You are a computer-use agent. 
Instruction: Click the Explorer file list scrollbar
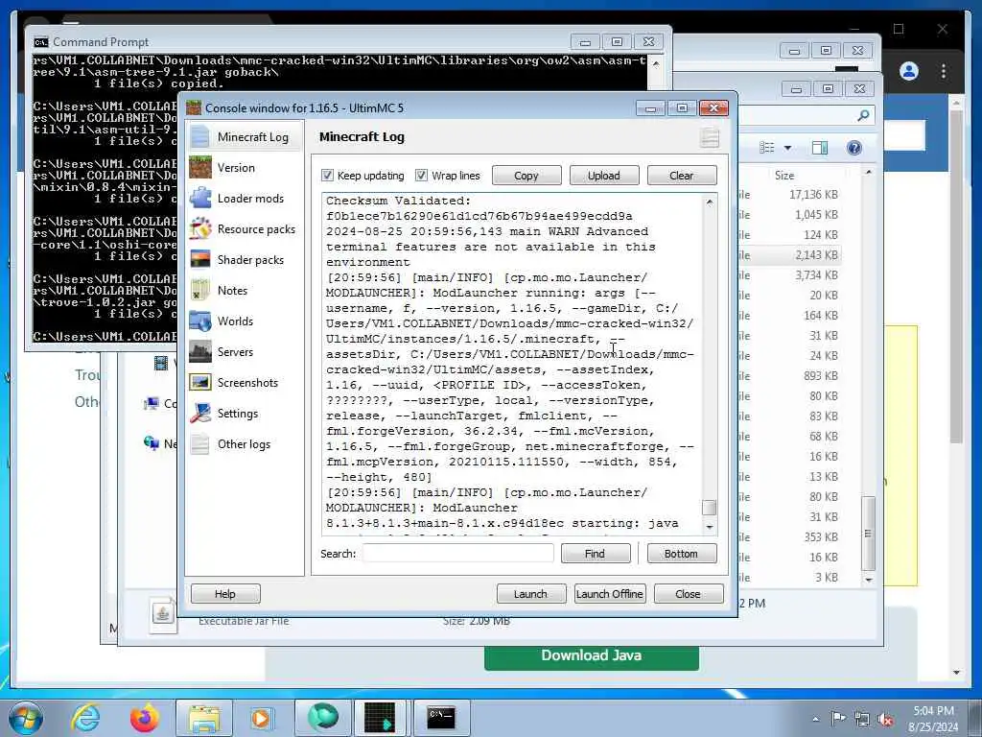(x=868, y=533)
